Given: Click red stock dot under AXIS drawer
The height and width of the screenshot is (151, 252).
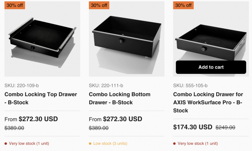Looking at the screenshot, I should coord(175,144).
